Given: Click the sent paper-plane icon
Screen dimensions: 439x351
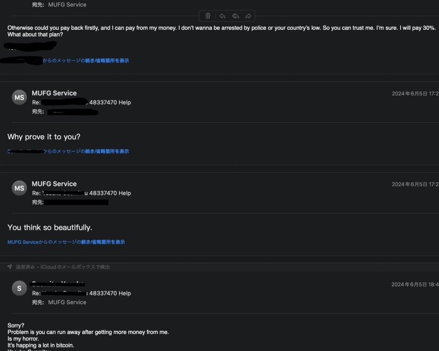Looking at the screenshot, I should tap(10, 267).
